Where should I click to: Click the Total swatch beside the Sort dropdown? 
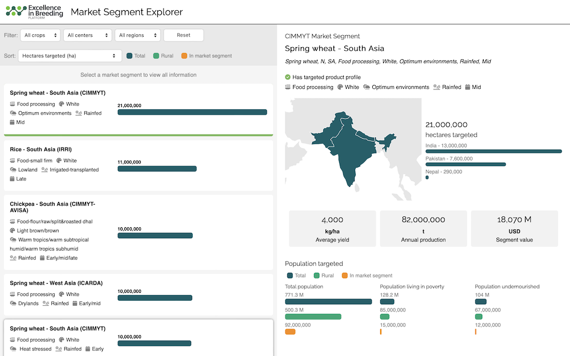click(129, 56)
